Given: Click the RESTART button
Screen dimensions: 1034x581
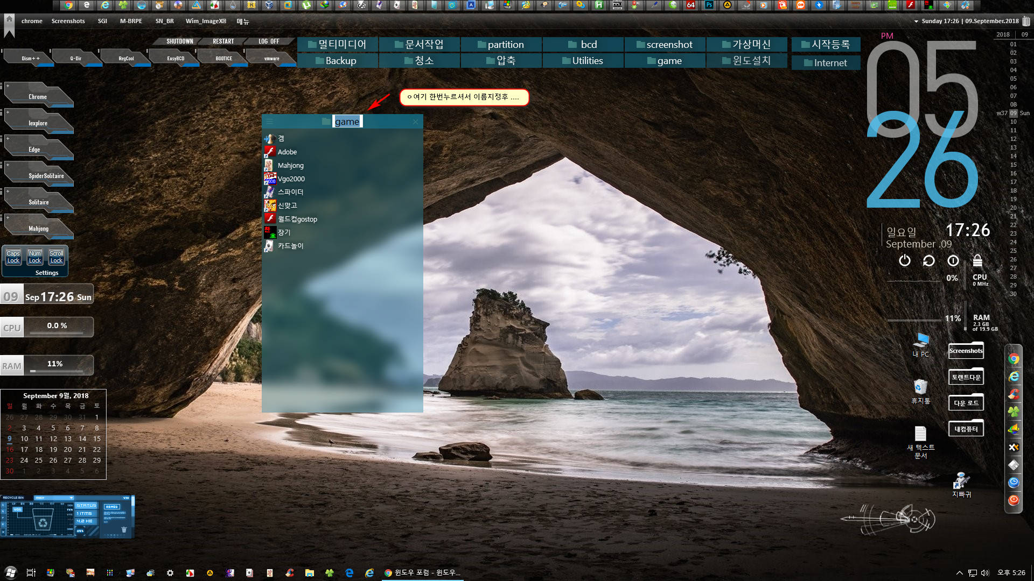Looking at the screenshot, I should [223, 41].
